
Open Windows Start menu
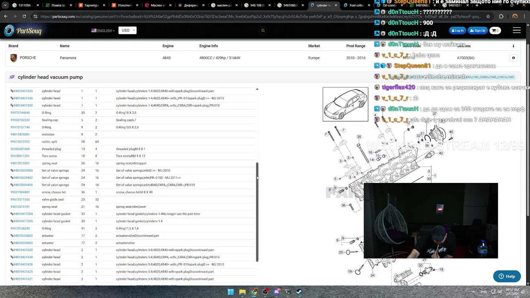click(x=231, y=292)
